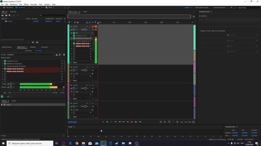Move playhead to previous marker
Screen dimensions: 261x146
click(x=115, y=122)
